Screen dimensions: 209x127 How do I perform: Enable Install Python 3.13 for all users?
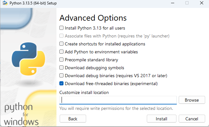(x=61, y=28)
